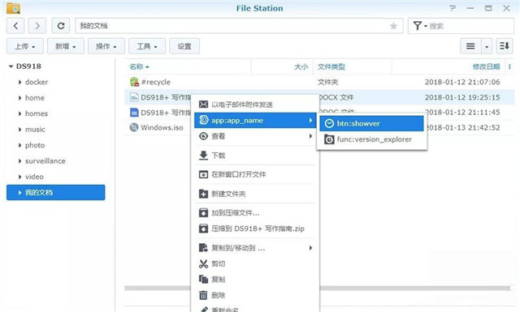The image size is (520, 312).
Task: Expand the homes folder arrow
Action: click(19, 113)
